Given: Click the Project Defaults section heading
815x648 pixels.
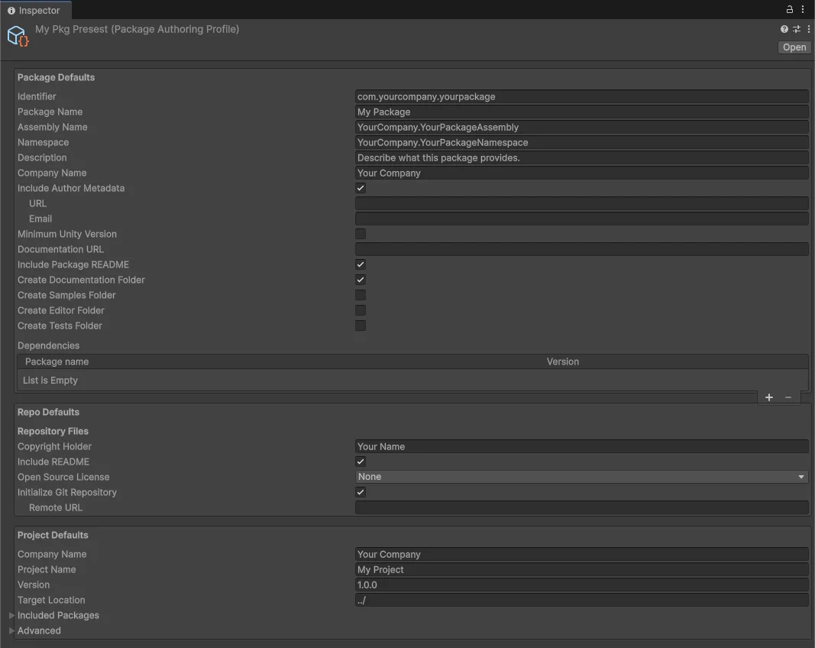Looking at the screenshot, I should point(53,535).
